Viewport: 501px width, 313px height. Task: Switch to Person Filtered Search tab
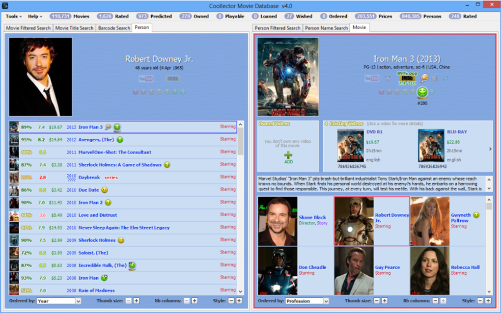[278, 28]
